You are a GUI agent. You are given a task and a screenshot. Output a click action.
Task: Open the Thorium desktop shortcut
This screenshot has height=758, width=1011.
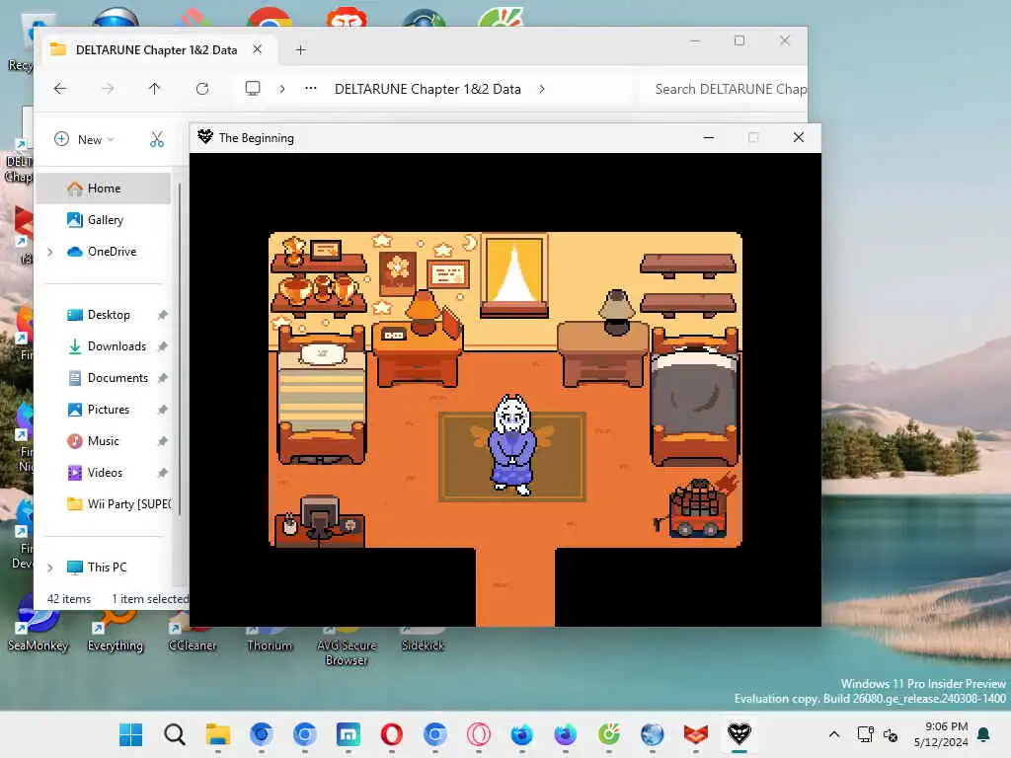coord(270,639)
